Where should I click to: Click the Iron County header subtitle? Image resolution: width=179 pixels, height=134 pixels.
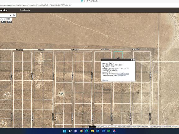25,10
